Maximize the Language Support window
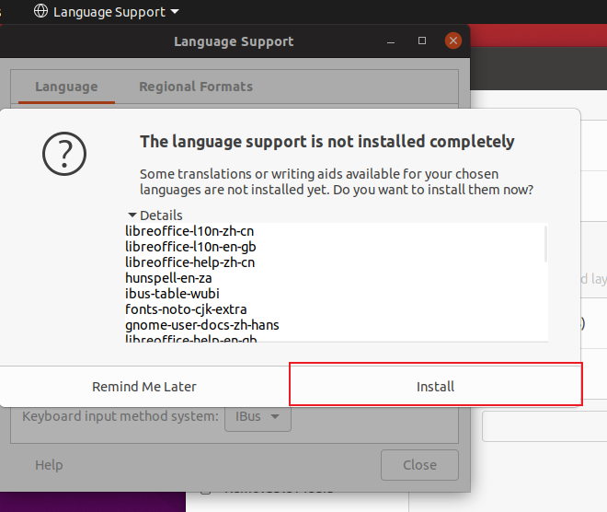The height and width of the screenshot is (512, 607). coord(422,41)
